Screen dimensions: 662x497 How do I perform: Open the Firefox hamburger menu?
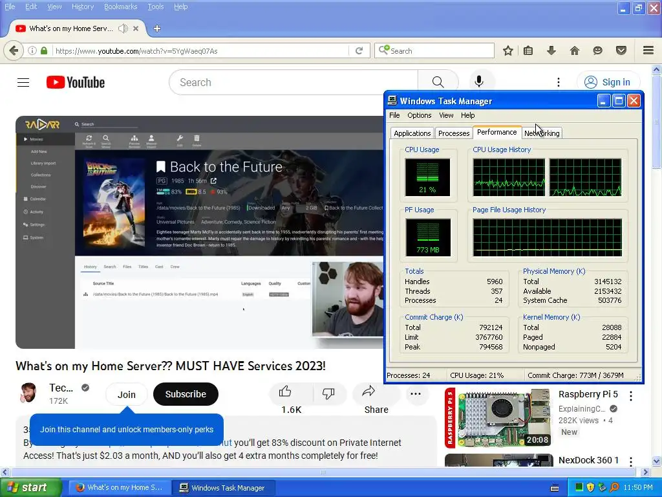(648, 50)
